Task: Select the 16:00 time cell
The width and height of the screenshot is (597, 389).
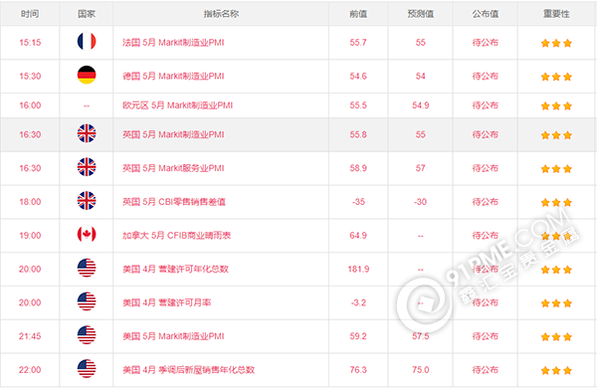Action: point(30,105)
